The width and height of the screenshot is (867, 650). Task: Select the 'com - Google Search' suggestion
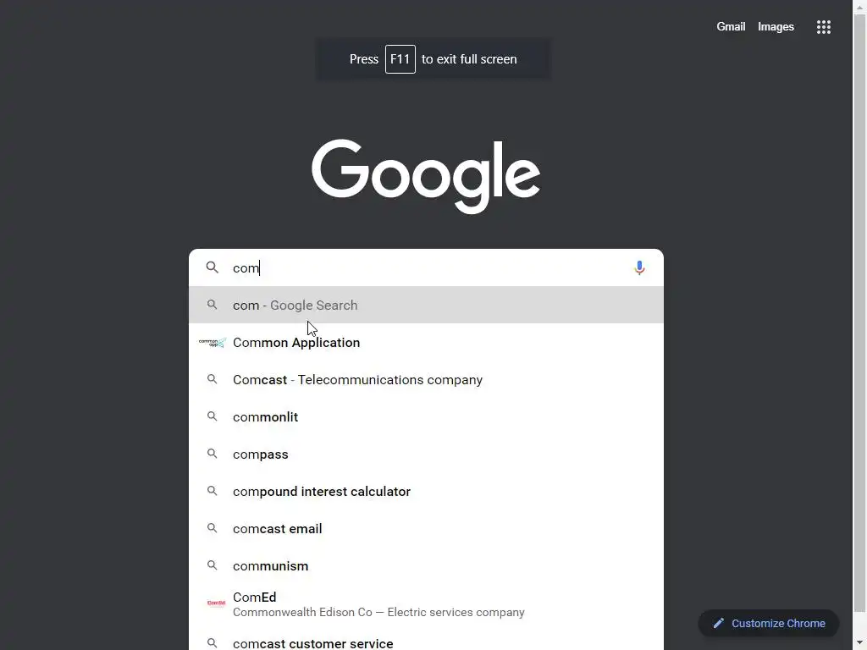click(426, 305)
